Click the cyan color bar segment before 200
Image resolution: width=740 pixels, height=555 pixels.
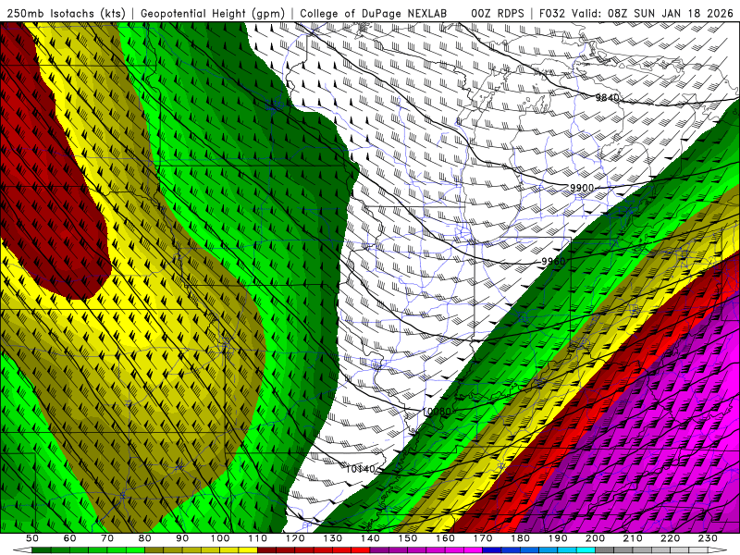pyautogui.click(x=586, y=550)
